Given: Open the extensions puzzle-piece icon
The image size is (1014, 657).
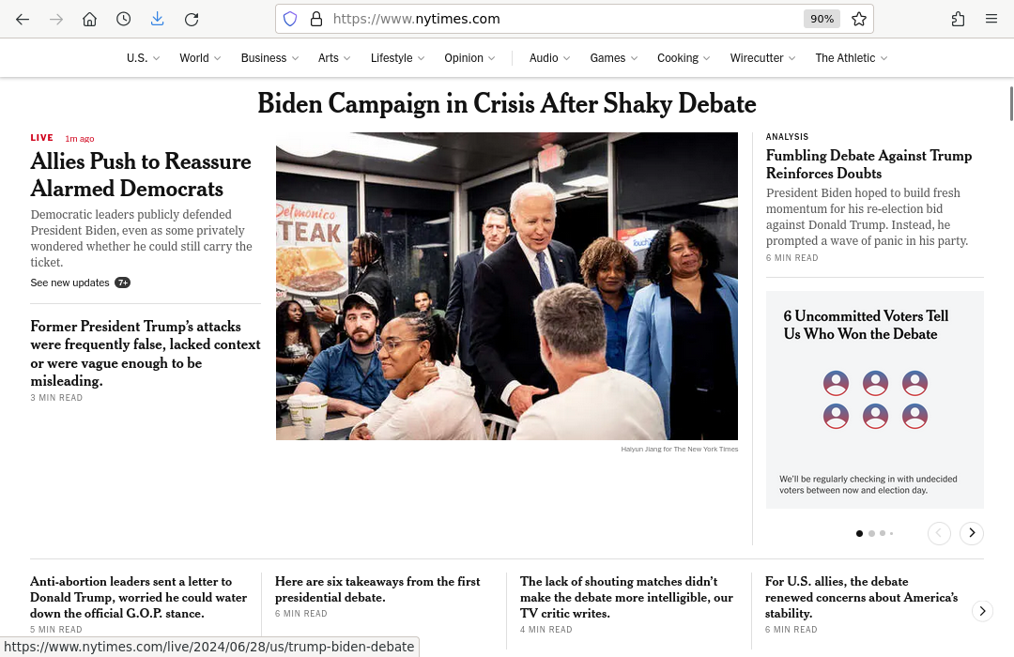Looking at the screenshot, I should [x=958, y=19].
